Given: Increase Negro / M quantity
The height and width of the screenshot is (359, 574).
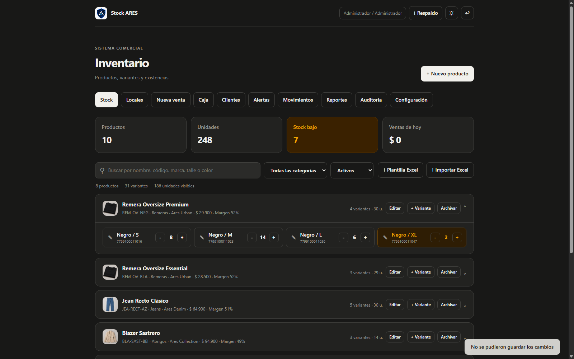Looking at the screenshot, I should (274, 237).
